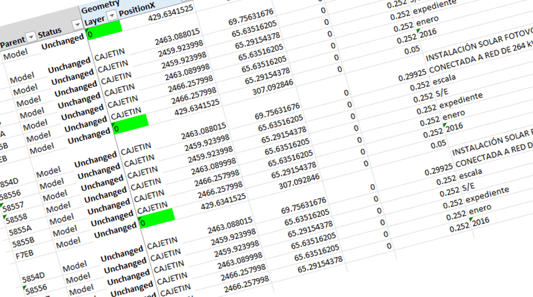Select the INSTALACIÓN SOLAR FOTOVO text cell

point(479,45)
